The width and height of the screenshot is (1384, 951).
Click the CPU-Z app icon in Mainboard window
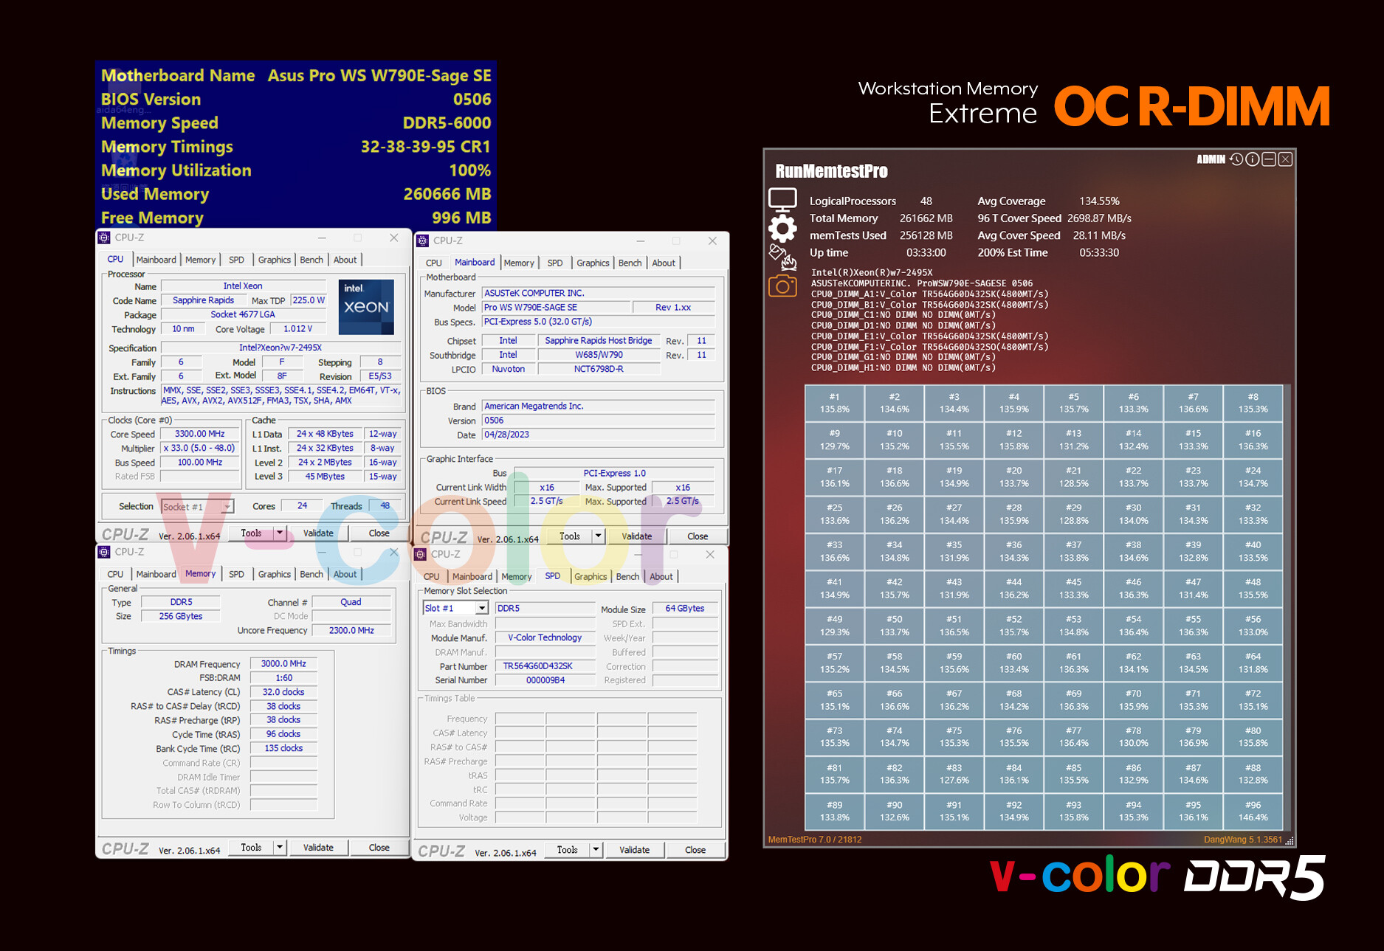(x=423, y=241)
